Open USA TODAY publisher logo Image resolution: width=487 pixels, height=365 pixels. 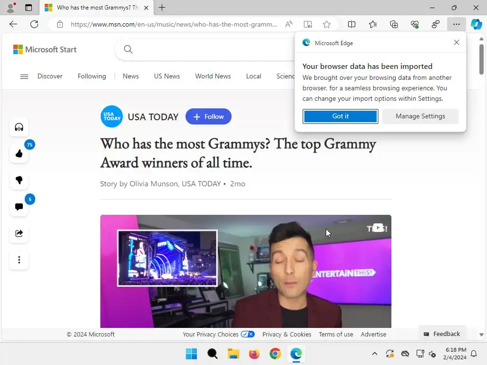point(112,116)
